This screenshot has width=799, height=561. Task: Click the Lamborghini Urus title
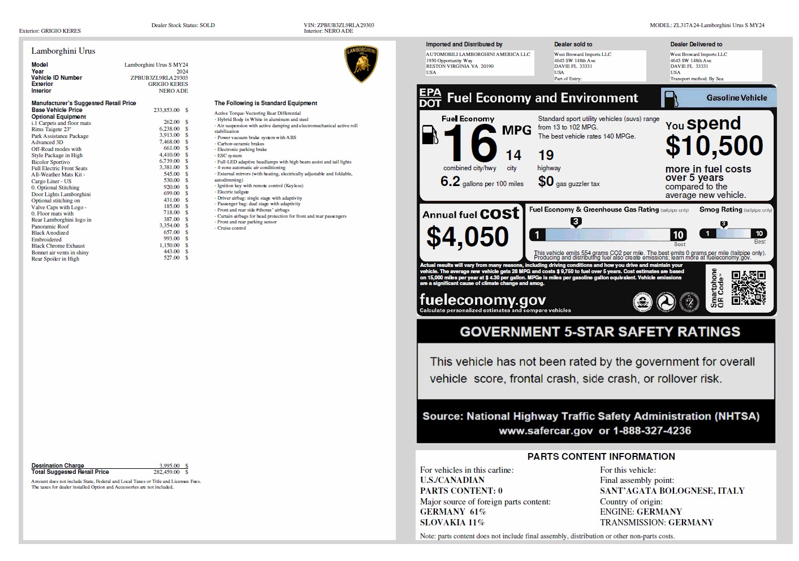pyautogui.click(x=63, y=51)
